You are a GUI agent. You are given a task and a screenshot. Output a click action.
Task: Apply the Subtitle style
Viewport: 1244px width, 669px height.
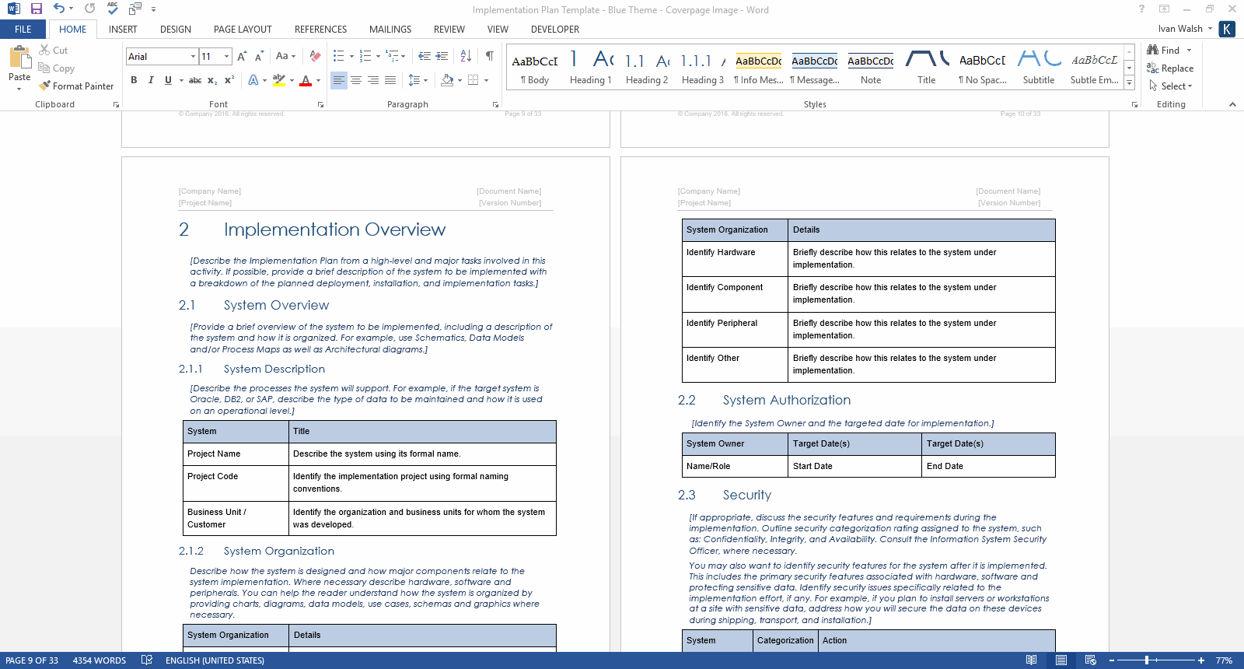tap(1039, 67)
